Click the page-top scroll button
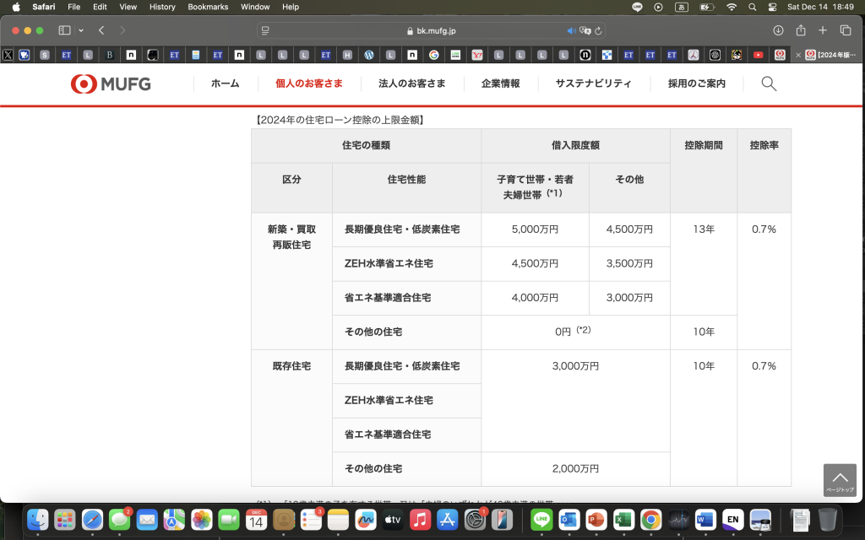This screenshot has height=540, width=865. [x=839, y=479]
